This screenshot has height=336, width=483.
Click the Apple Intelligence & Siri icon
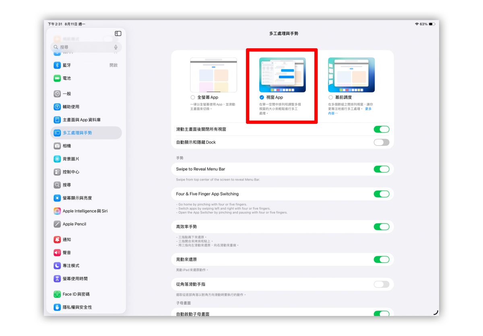[57, 211]
